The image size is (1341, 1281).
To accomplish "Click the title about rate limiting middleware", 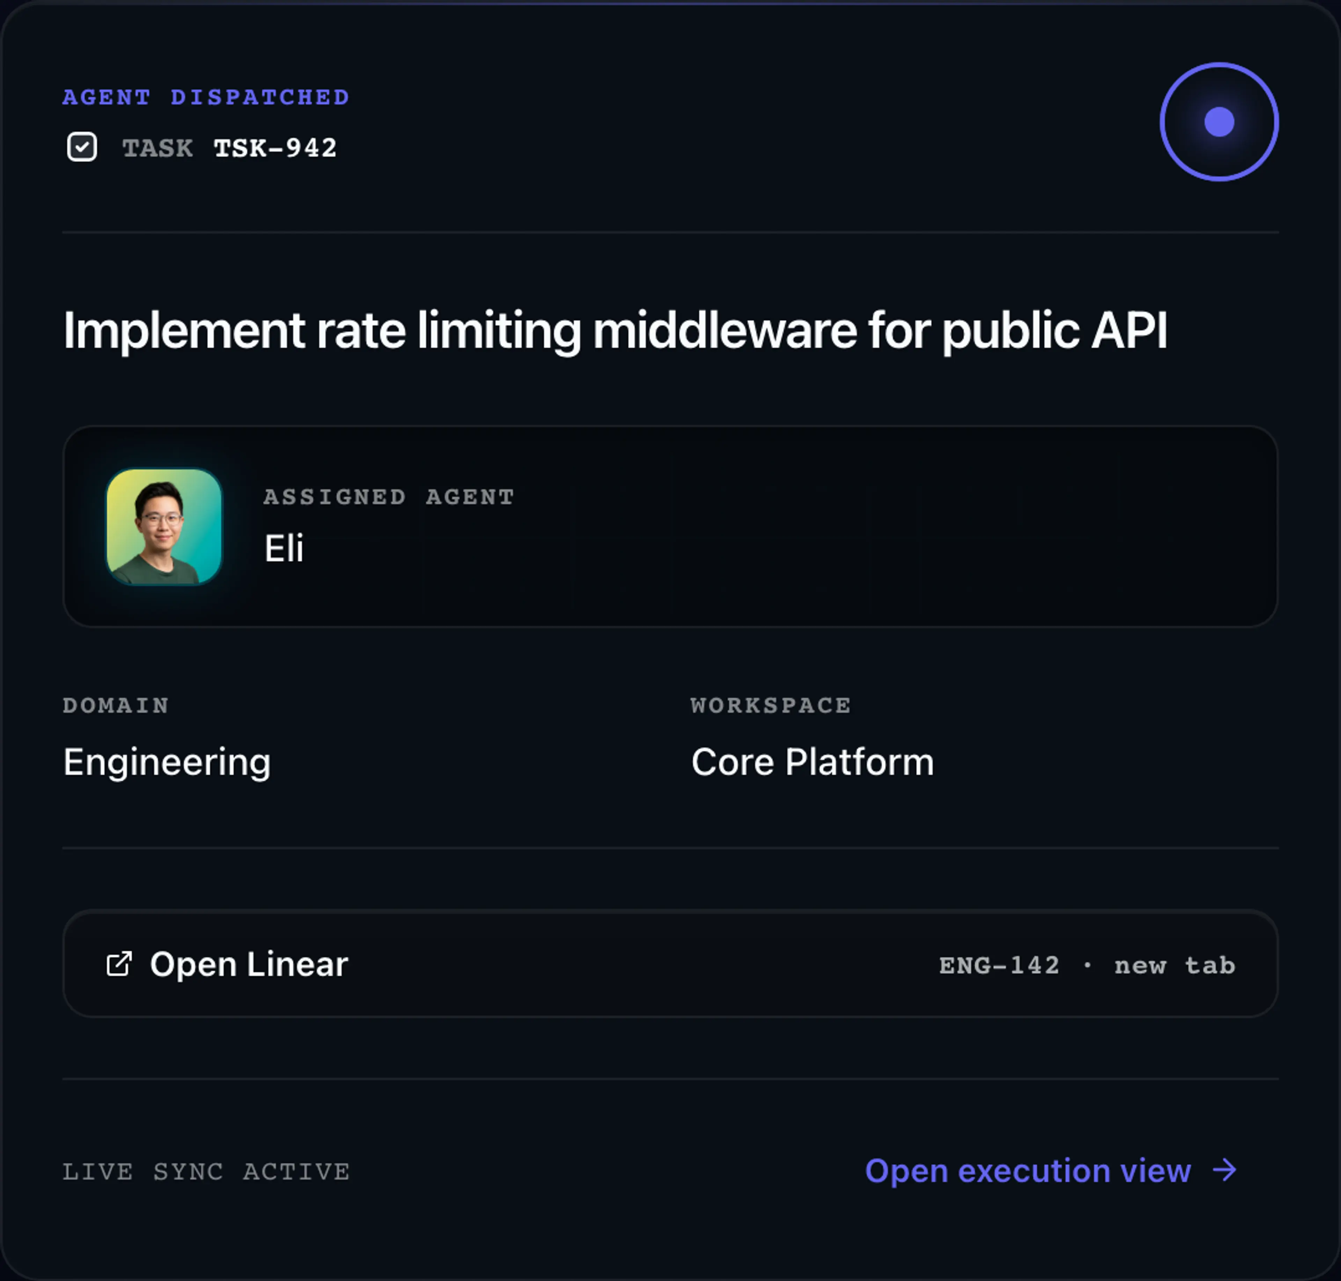I will (x=615, y=331).
